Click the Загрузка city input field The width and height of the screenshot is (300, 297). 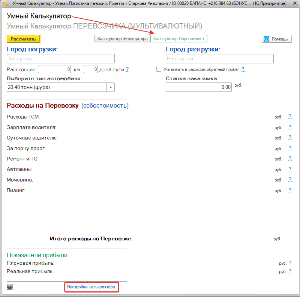pyautogui.click(x=61, y=59)
